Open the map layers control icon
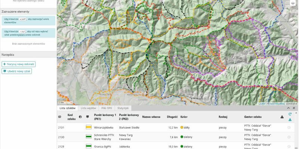299x149 pixels. point(293,3)
